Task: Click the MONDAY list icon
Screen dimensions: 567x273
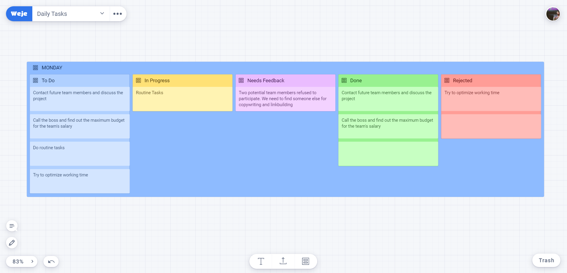Action: tap(36, 68)
